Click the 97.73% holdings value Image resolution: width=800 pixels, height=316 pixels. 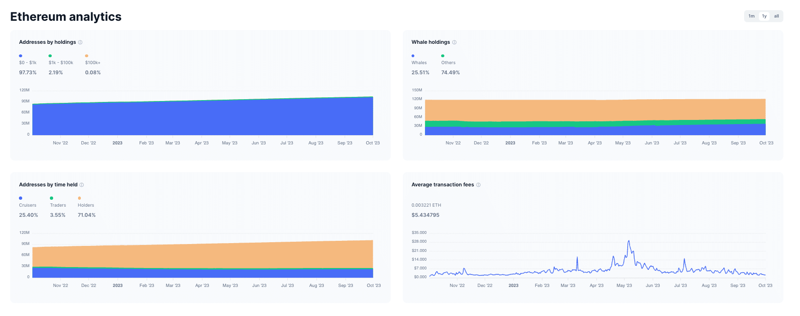tap(28, 72)
